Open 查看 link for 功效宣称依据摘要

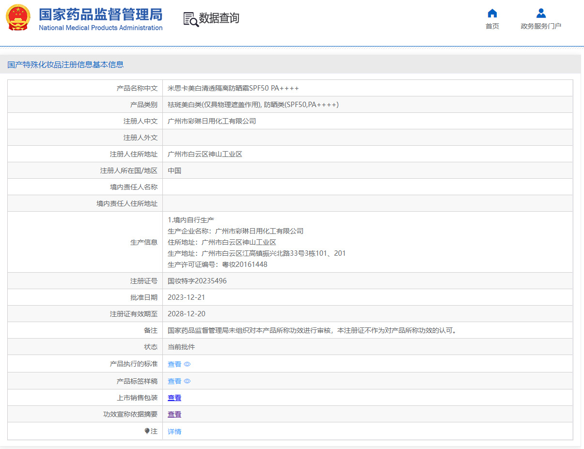pyautogui.click(x=174, y=414)
